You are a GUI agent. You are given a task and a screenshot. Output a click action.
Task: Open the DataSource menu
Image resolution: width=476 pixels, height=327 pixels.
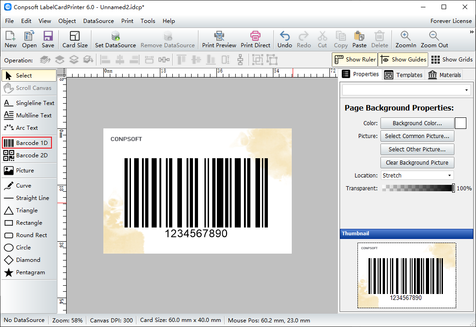[x=98, y=21]
